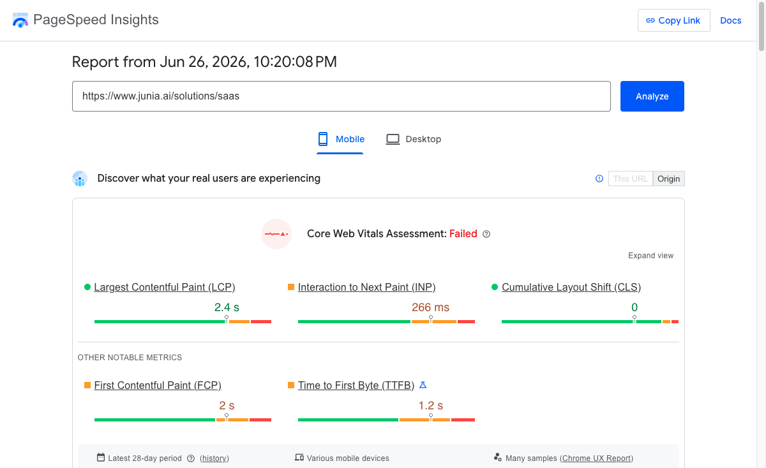The image size is (766, 468).
Task: Click the FCP distribution bar
Action: pos(183,420)
